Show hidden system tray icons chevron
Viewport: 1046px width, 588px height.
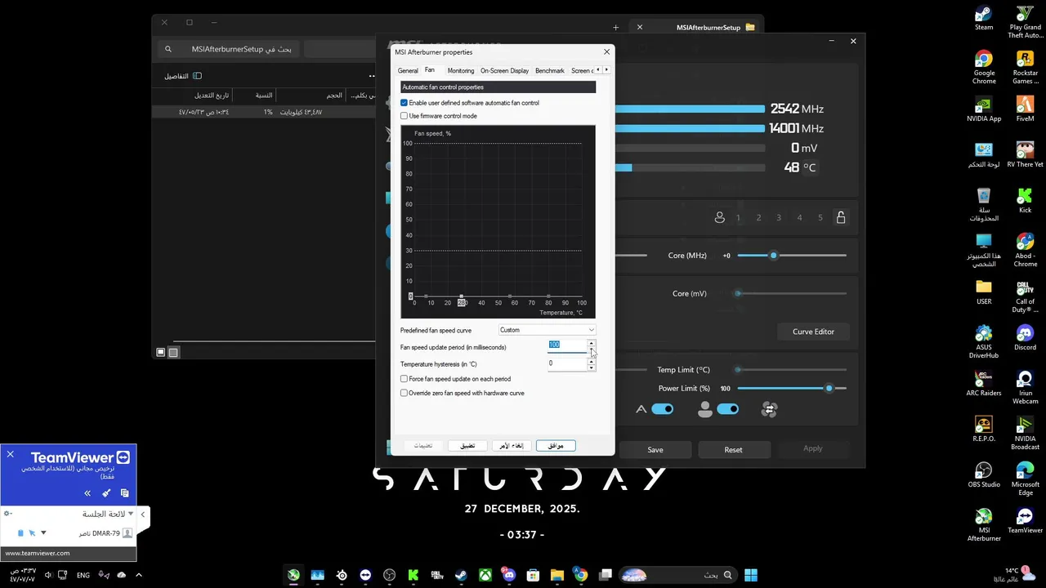[x=138, y=575]
